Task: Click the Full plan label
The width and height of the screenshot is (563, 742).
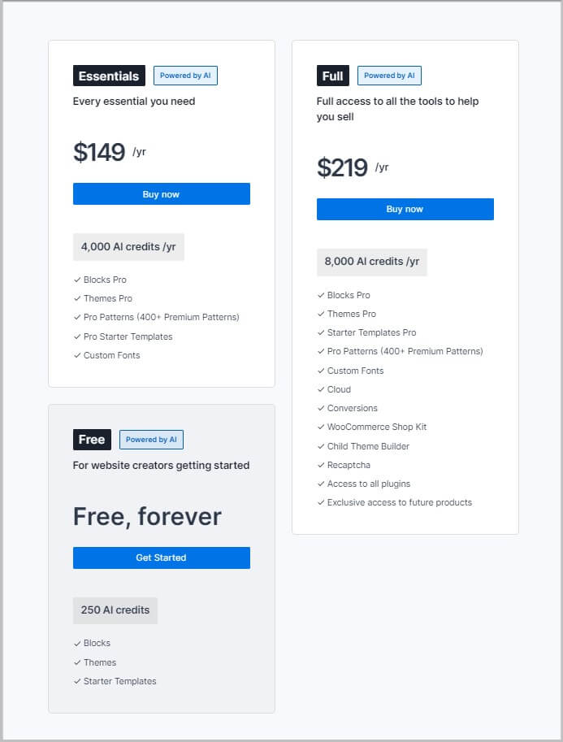Action: coord(332,76)
